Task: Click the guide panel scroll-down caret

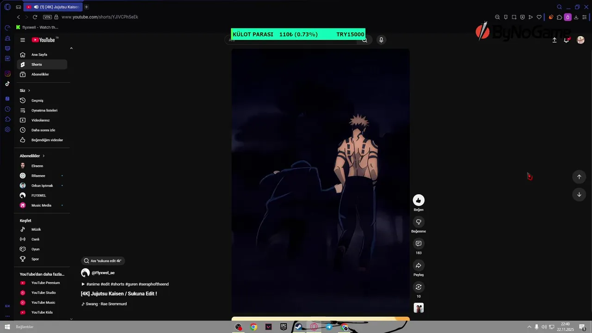Action: 71,319
